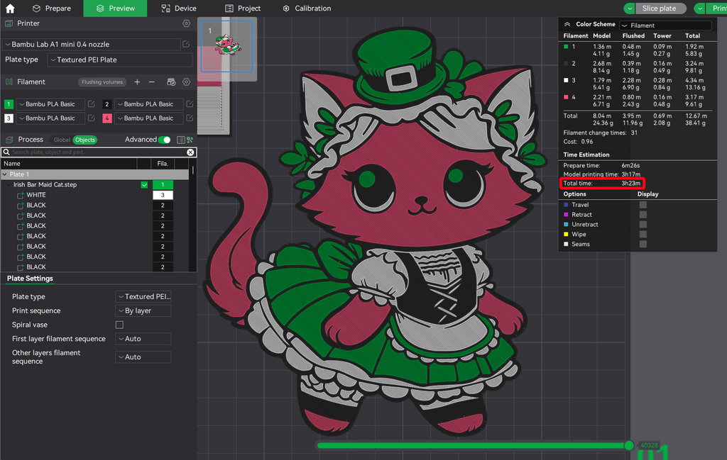Open dropdown arrow beside Print button
The height and width of the screenshot is (460, 727).
(x=699, y=9)
